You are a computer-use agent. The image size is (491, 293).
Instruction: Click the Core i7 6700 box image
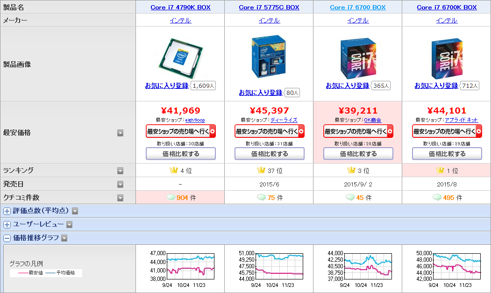[358, 58]
